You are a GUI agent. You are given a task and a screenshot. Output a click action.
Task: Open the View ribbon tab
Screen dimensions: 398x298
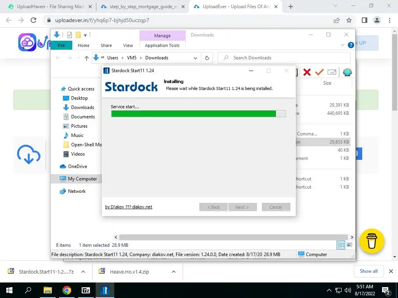[128, 45]
